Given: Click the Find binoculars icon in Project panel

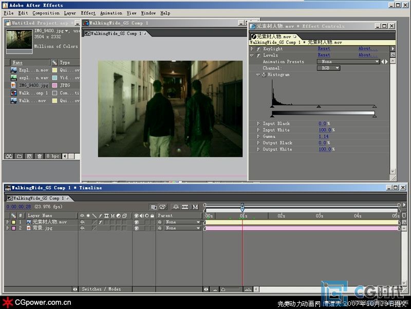Looking at the screenshot, I should coord(9,156).
